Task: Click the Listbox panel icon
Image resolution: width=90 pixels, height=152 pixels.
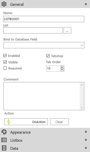Action: [4, 140]
